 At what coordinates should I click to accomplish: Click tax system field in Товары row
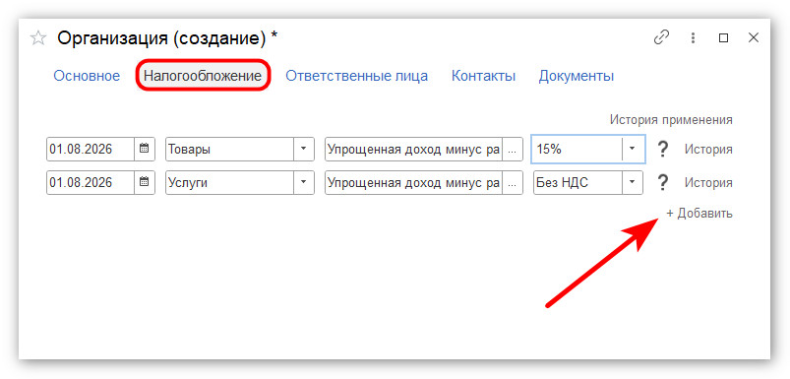click(413, 150)
